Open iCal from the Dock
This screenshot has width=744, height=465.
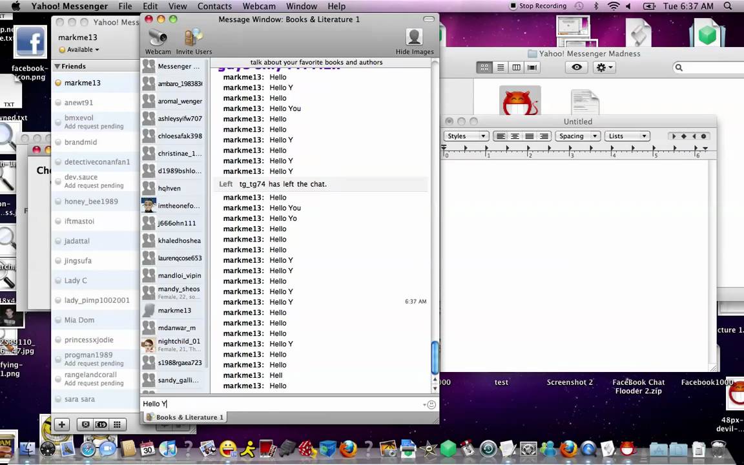click(147, 448)
